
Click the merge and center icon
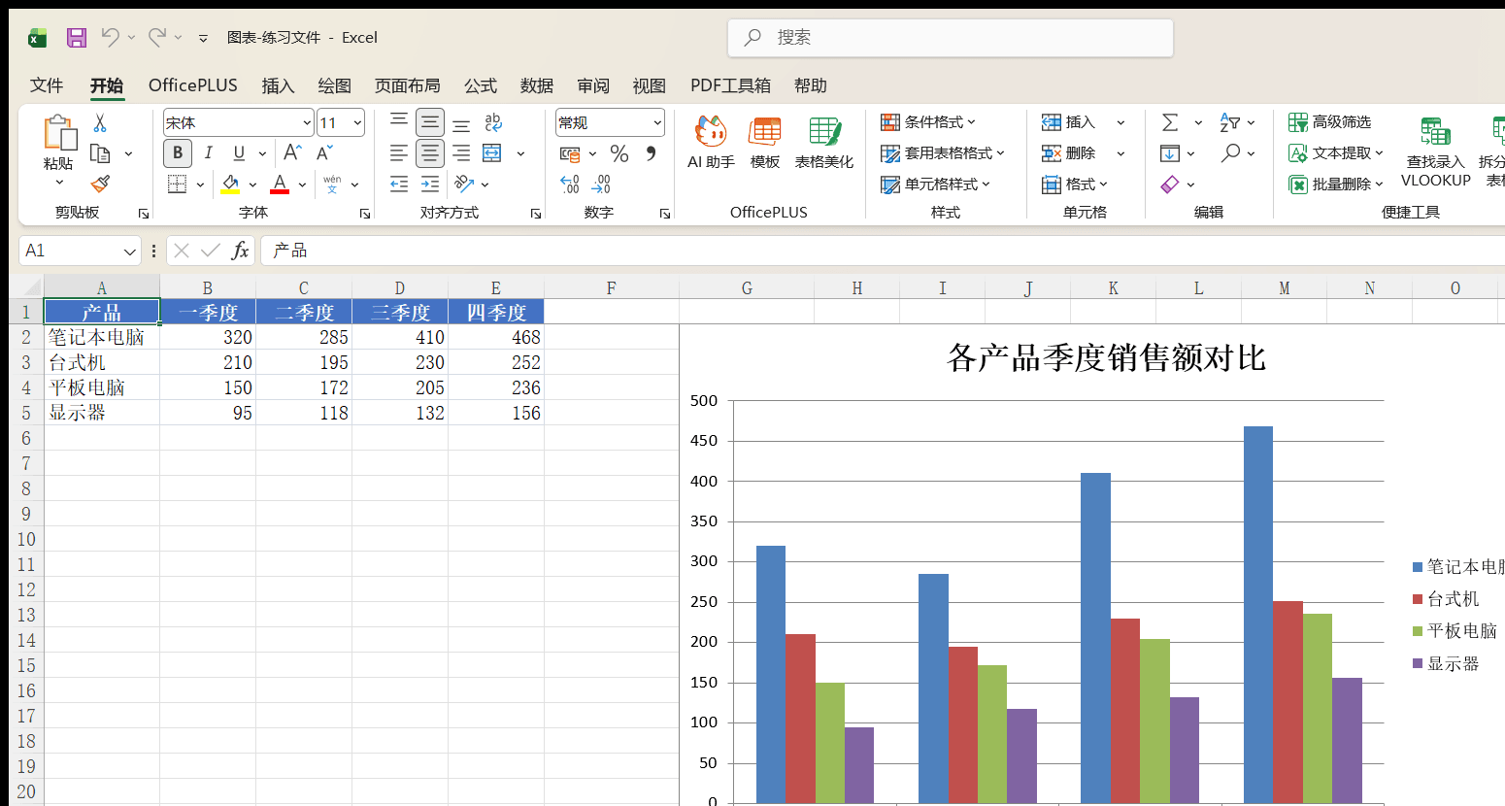[492, 153]
